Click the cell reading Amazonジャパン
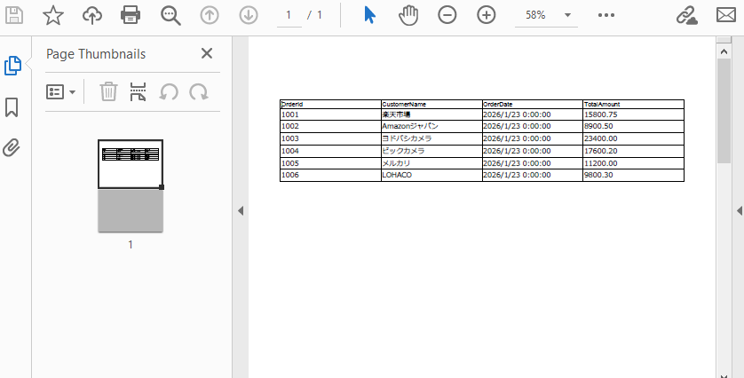The width and height of the screenshot is (744, 378). pyautogui.click(x=431, y=126)
